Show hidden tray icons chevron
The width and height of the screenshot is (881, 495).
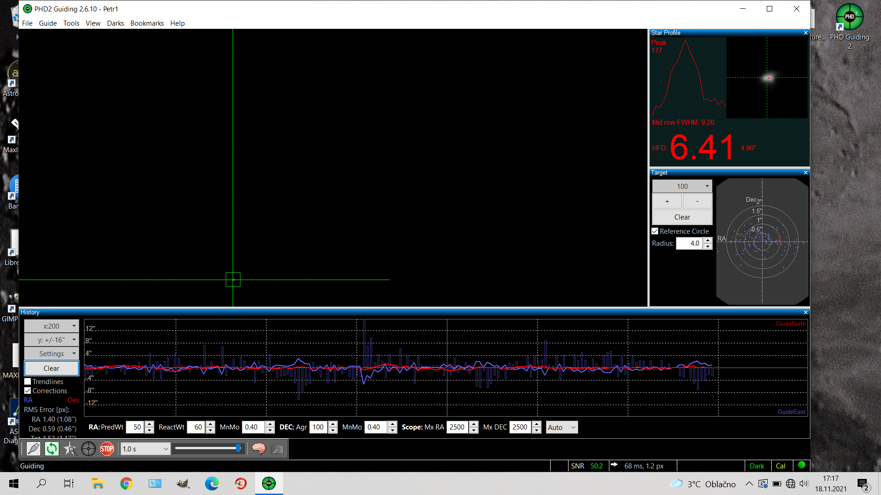(x=749, y=484)
